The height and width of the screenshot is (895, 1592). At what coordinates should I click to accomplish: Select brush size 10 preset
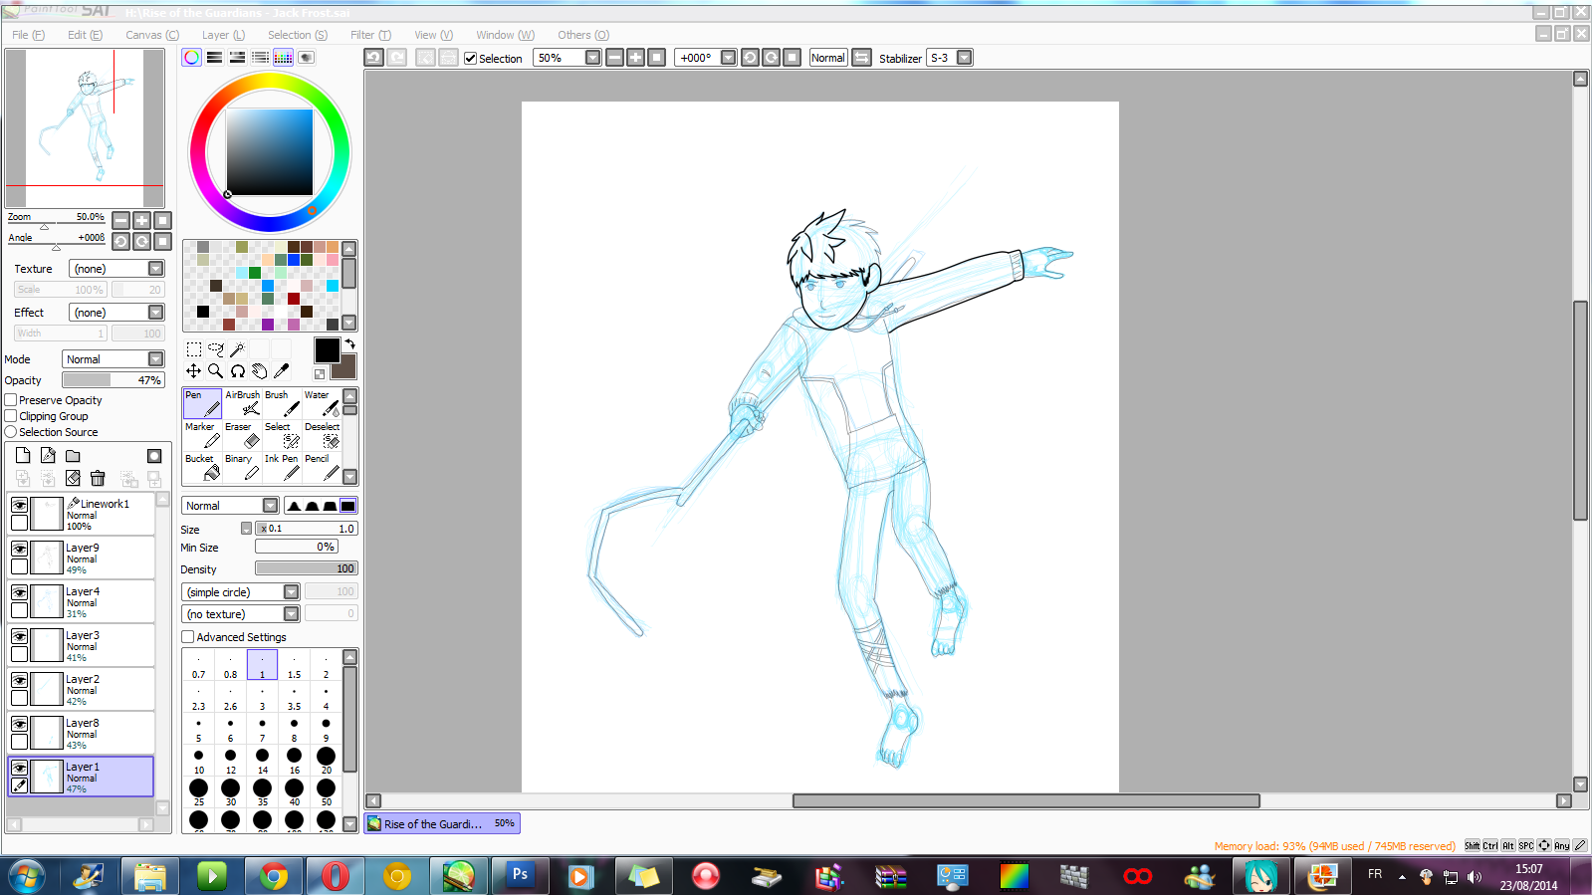198,761
